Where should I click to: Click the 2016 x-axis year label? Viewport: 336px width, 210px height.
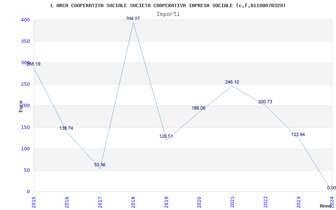(x=67, y=202)
